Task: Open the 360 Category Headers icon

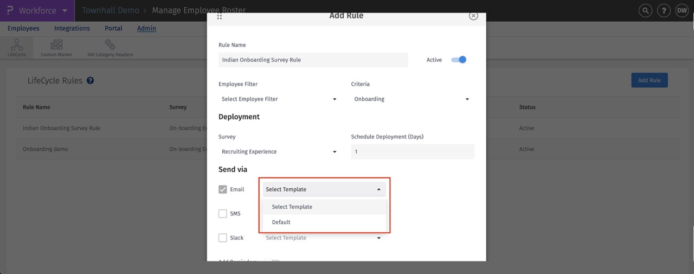Action: [x=110, y=47]
